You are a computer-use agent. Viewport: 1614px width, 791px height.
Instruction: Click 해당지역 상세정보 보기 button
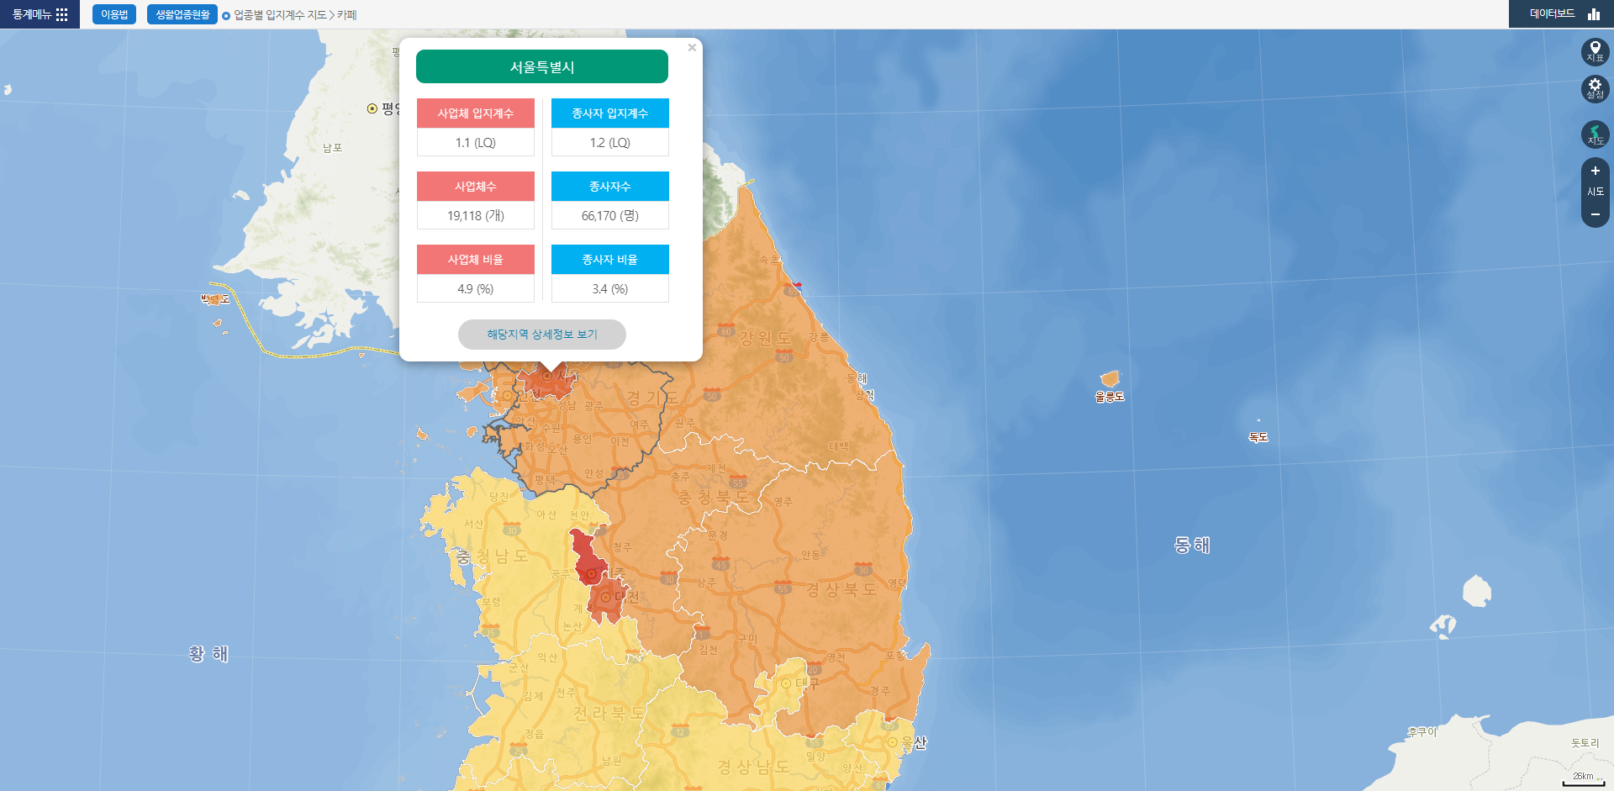point(542,335)
